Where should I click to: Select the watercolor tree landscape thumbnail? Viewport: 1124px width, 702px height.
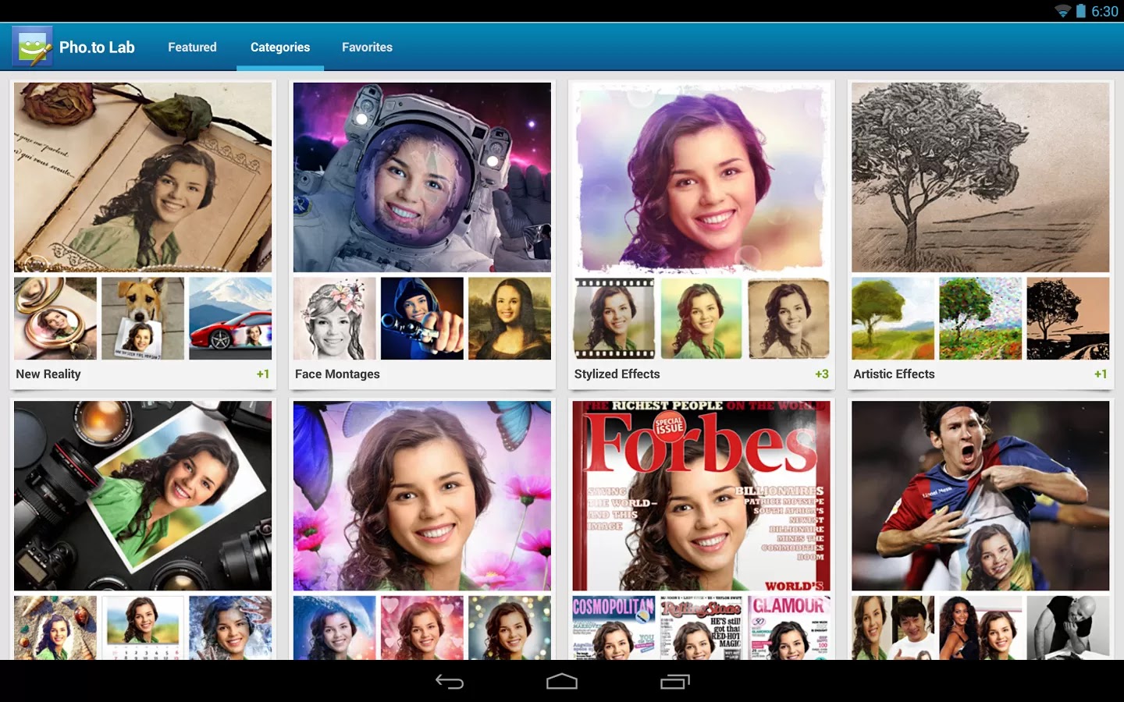pos(893,318)
